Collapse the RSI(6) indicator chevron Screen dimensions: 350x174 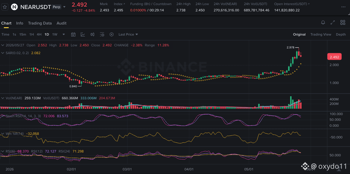coord(3,151)
